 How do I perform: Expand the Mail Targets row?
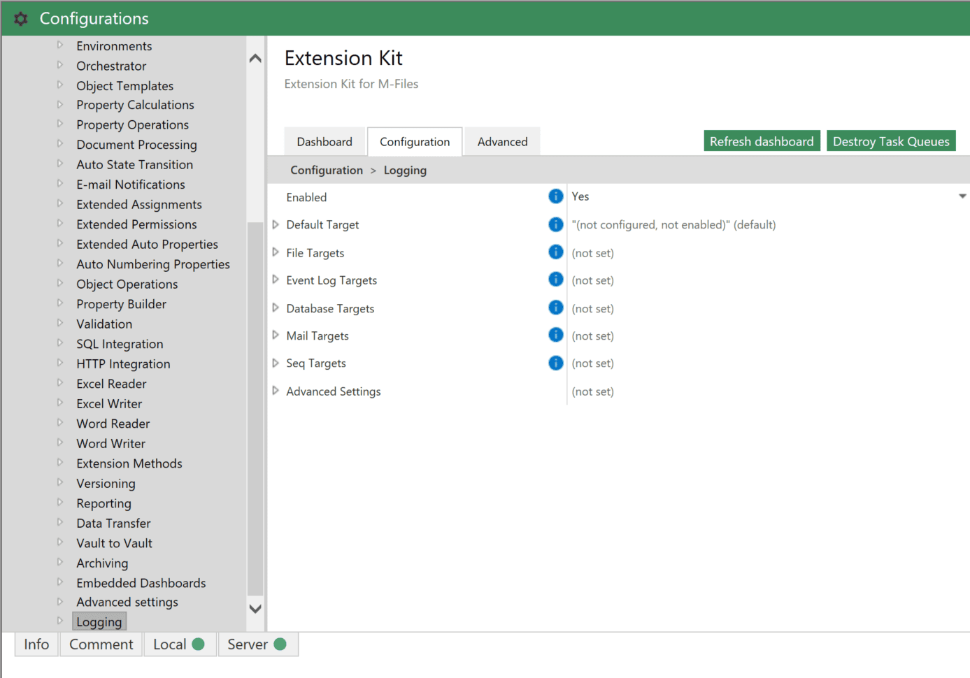(x=276, y=335)
